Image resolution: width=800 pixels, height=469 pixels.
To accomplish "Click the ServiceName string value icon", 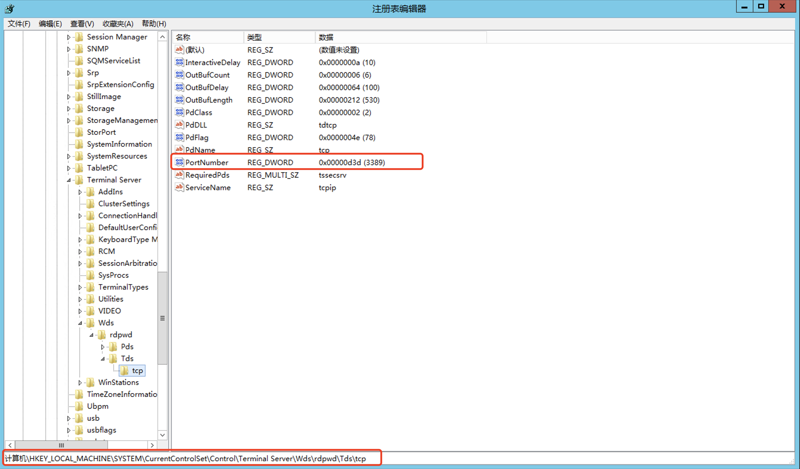I will pyautogui.click(x=179, y=187).
